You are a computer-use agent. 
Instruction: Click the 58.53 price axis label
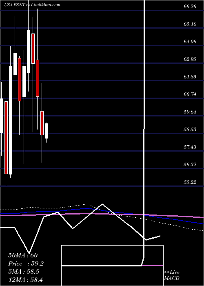click(x=191, y=130)
